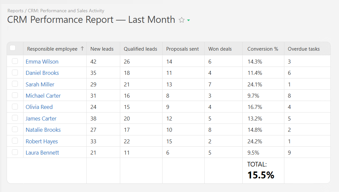Select Daniel Brooks' 18 qualified leads cell

(x=141, y=72)
